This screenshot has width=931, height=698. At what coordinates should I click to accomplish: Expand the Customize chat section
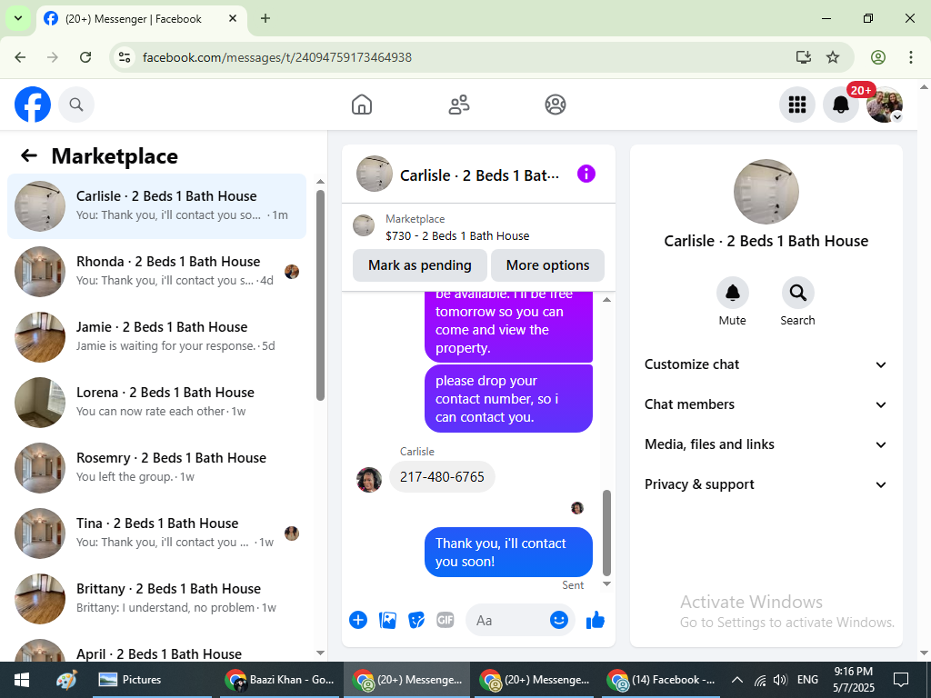click(x=766, y=364)
